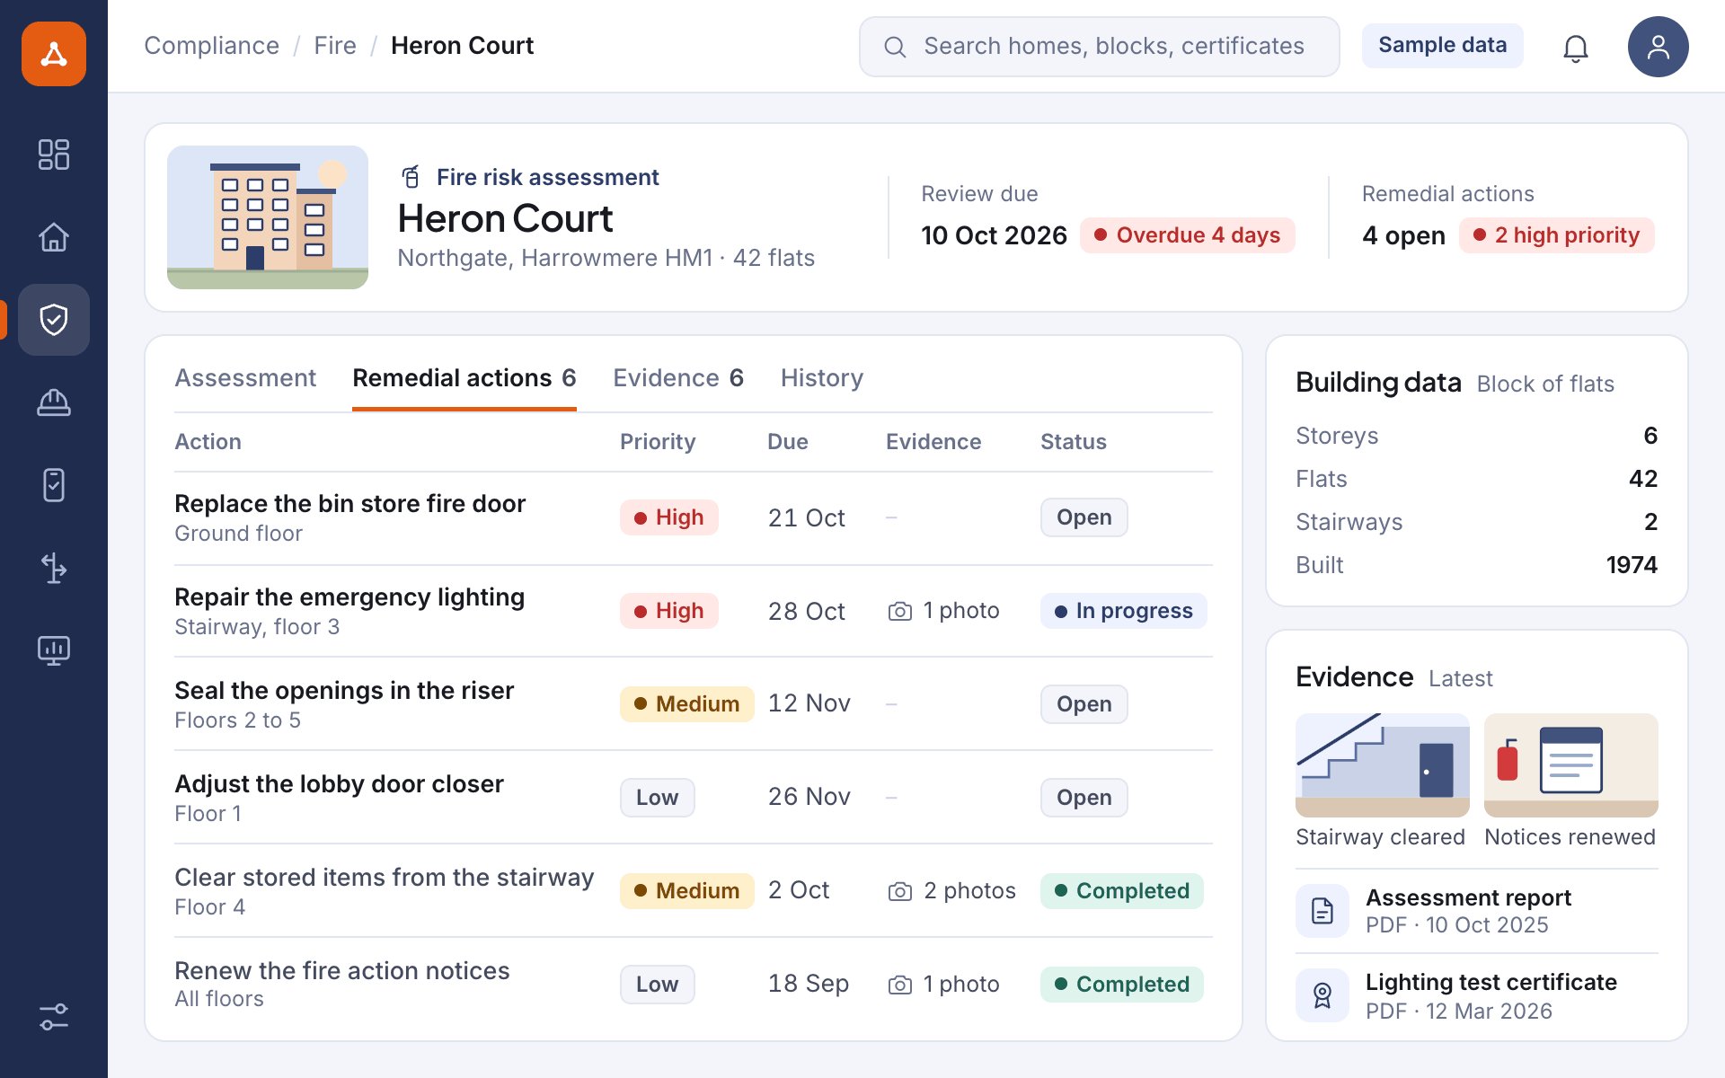Click the Lighting test certificate rosette icon

[x=1322, y=995]
